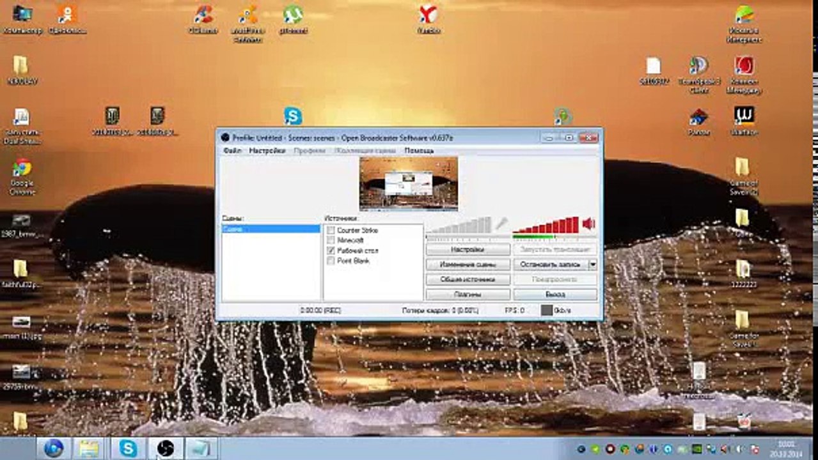818x460 pixels.
Task: Open the Skype desktop shortcut
Action: [293, 116]
